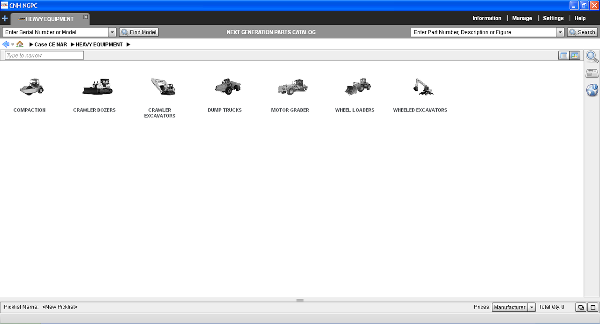This screenshot has width=600, height=324.
Task: Click the CRAWLER EXCAVATORS label
Action: point(160,113)
